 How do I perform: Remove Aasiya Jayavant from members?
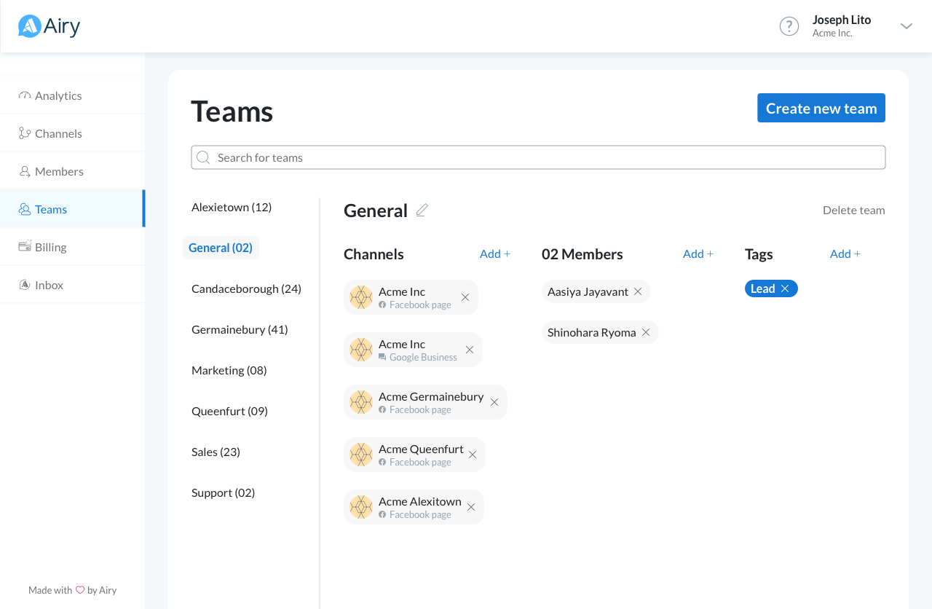(638, 291)
